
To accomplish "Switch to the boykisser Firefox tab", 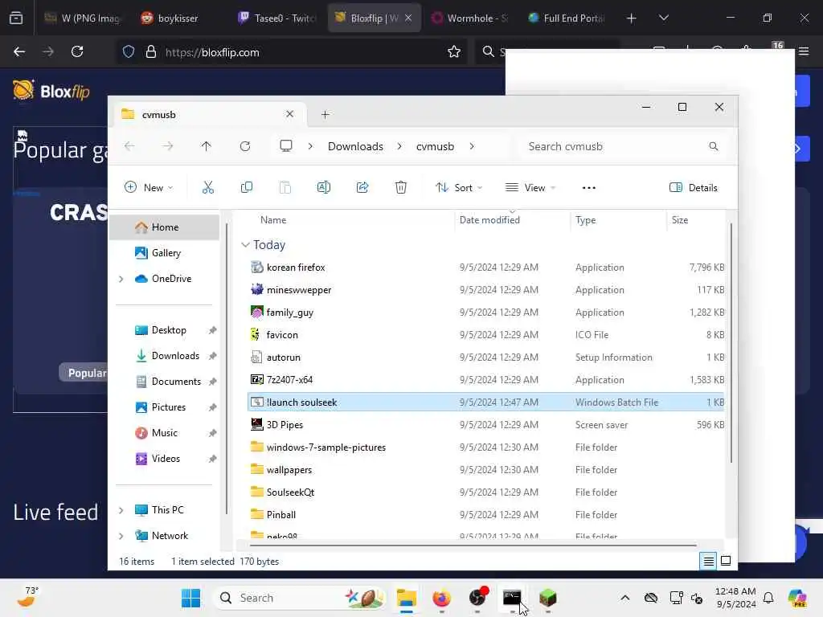I will click(178, 18).
